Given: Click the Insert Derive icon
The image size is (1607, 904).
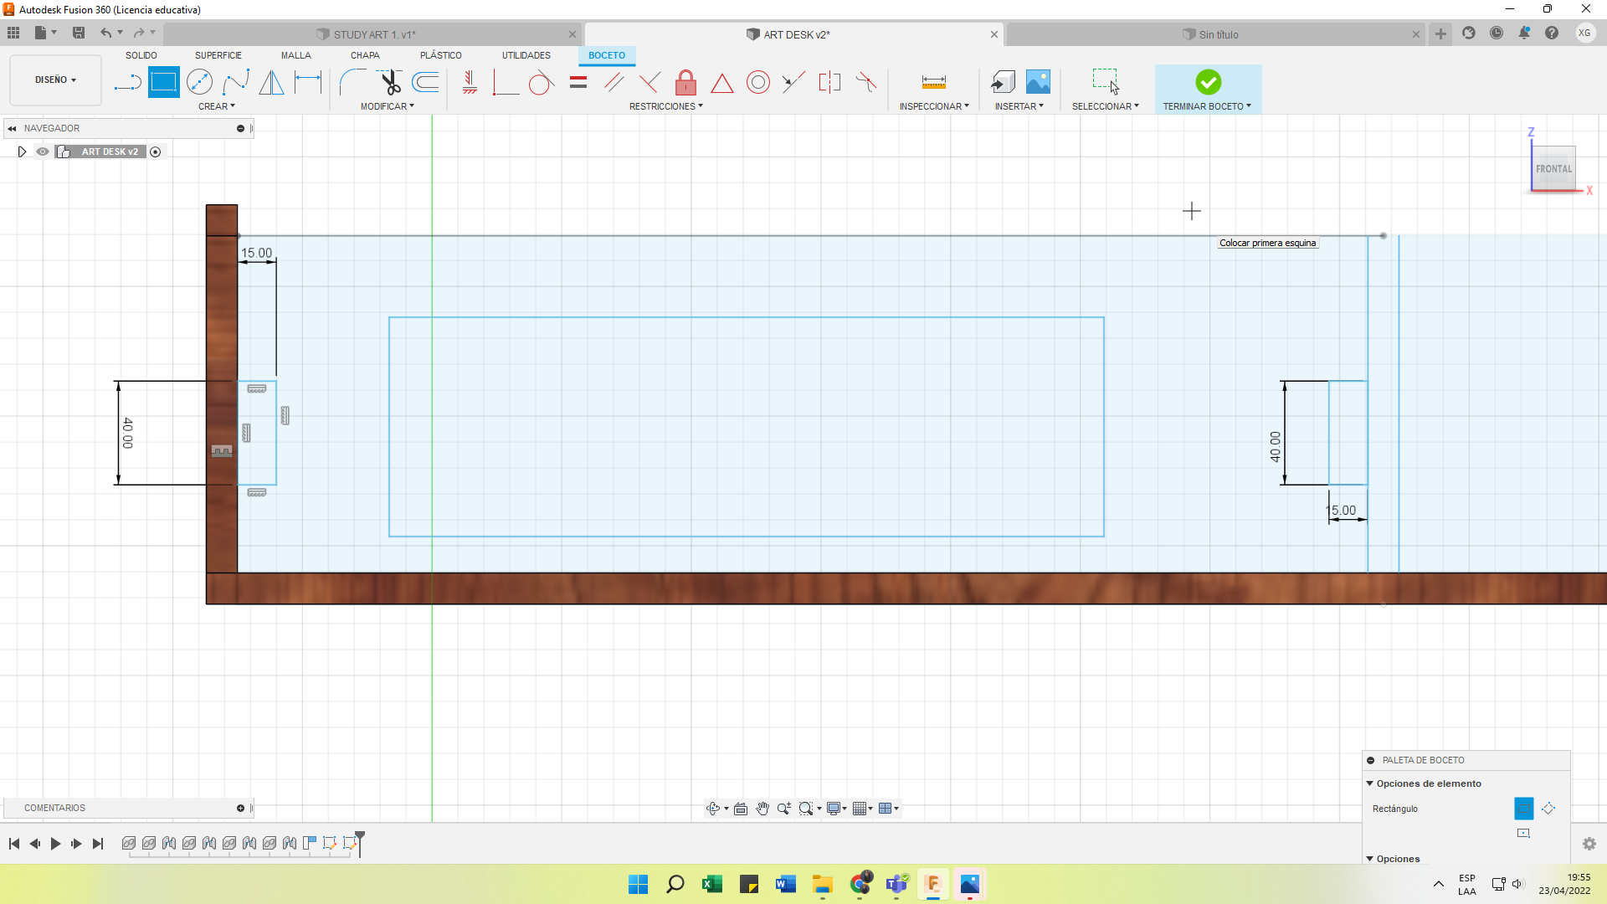Looking at the screenshot, I should click(x=1003, y=82).
